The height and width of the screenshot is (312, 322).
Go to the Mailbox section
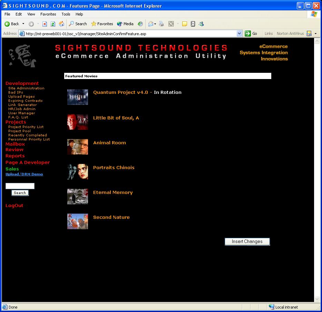click(15, 144)
